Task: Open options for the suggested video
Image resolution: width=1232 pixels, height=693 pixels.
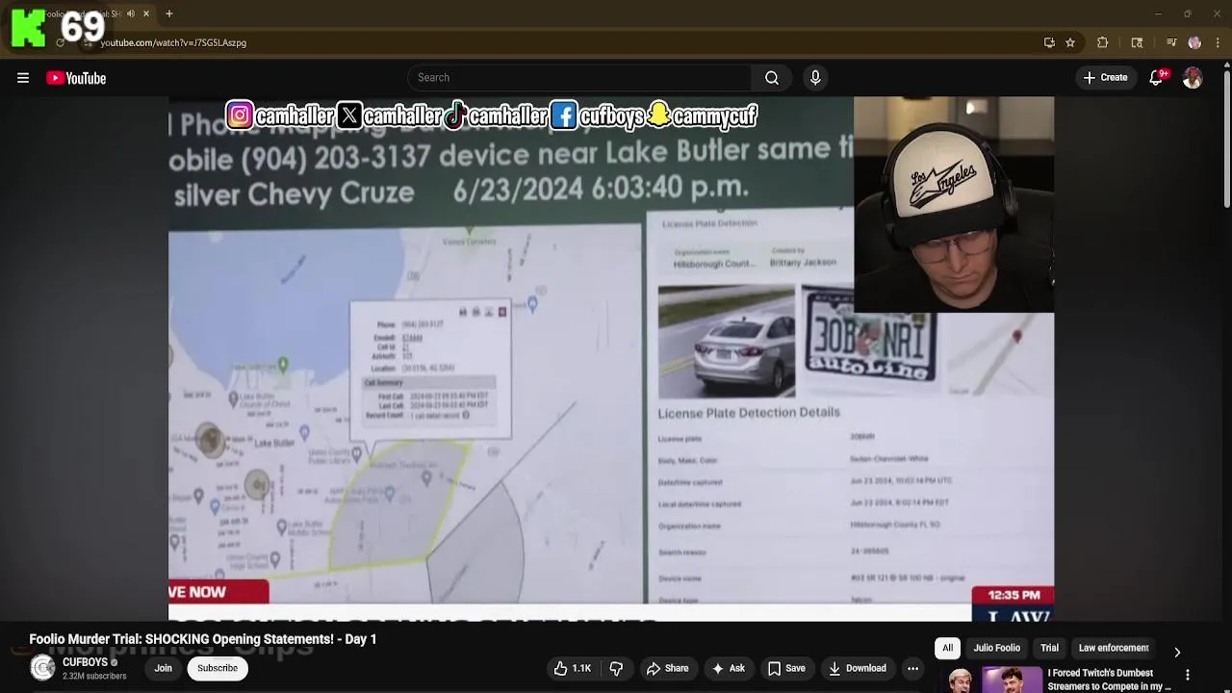Action: (x=1188, y=675)
